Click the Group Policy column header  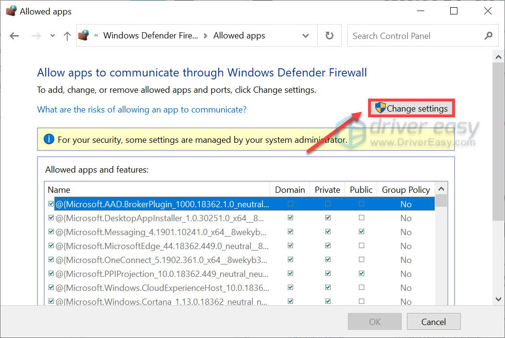click(406, 190)
